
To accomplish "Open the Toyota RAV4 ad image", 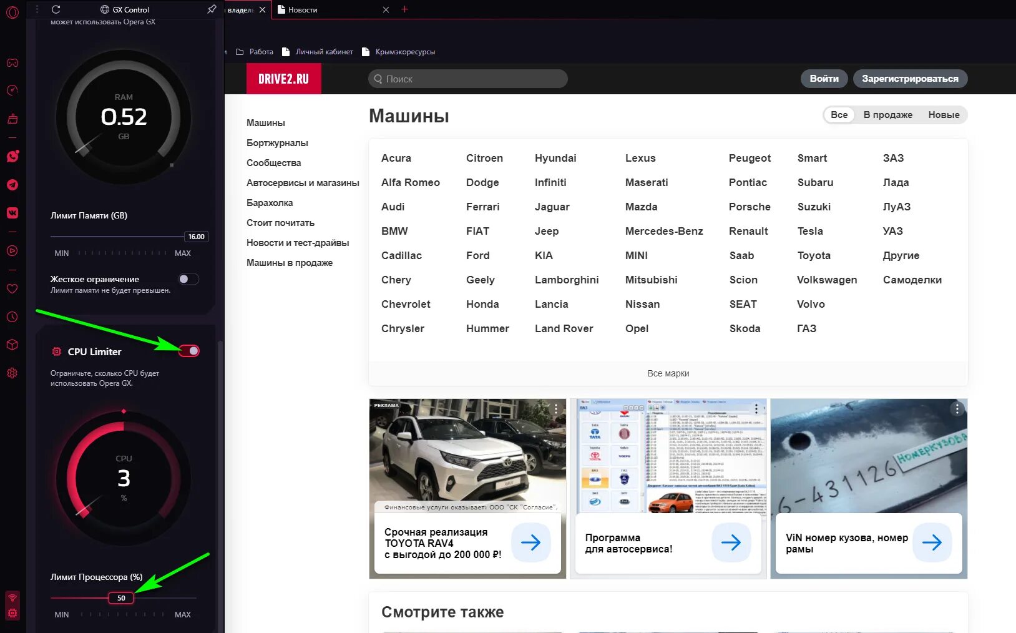I will point(467,455).
